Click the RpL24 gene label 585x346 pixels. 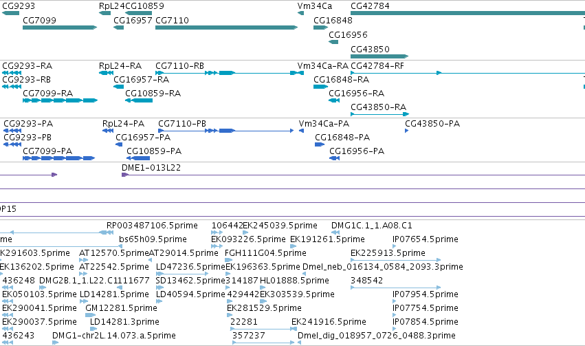[x=112, y=6]
